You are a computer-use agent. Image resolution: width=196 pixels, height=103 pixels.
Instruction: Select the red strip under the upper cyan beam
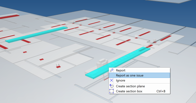coord(26,41)
